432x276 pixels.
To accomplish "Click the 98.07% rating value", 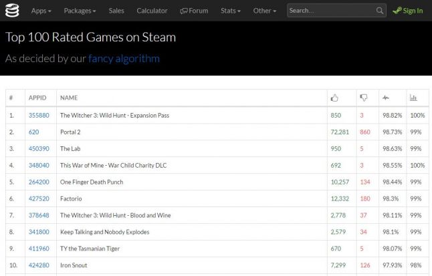I will [393, 249].
